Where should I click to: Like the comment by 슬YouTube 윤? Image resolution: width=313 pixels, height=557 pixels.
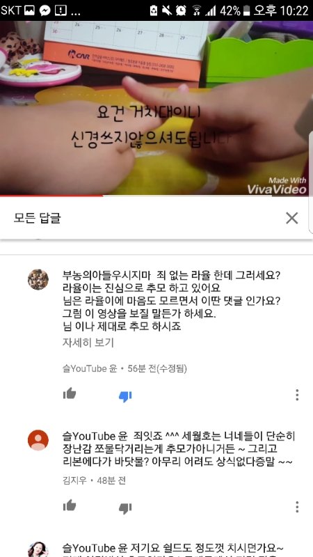click(x=70, y=393)
